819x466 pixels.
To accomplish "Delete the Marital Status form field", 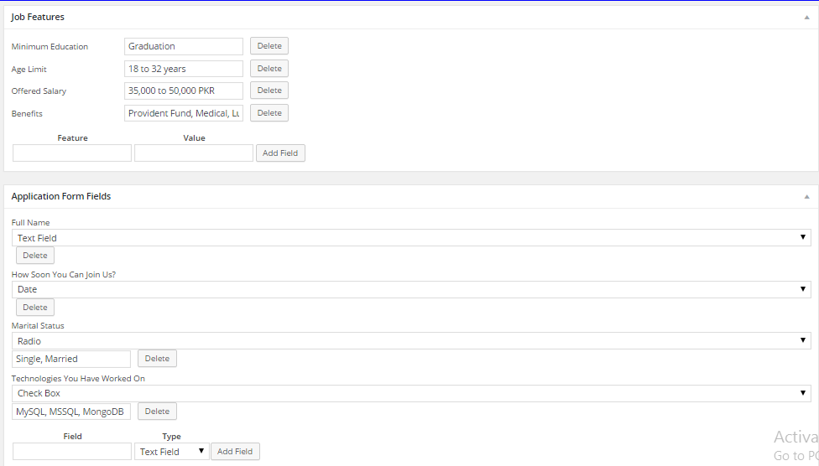I will pos(157,359).
